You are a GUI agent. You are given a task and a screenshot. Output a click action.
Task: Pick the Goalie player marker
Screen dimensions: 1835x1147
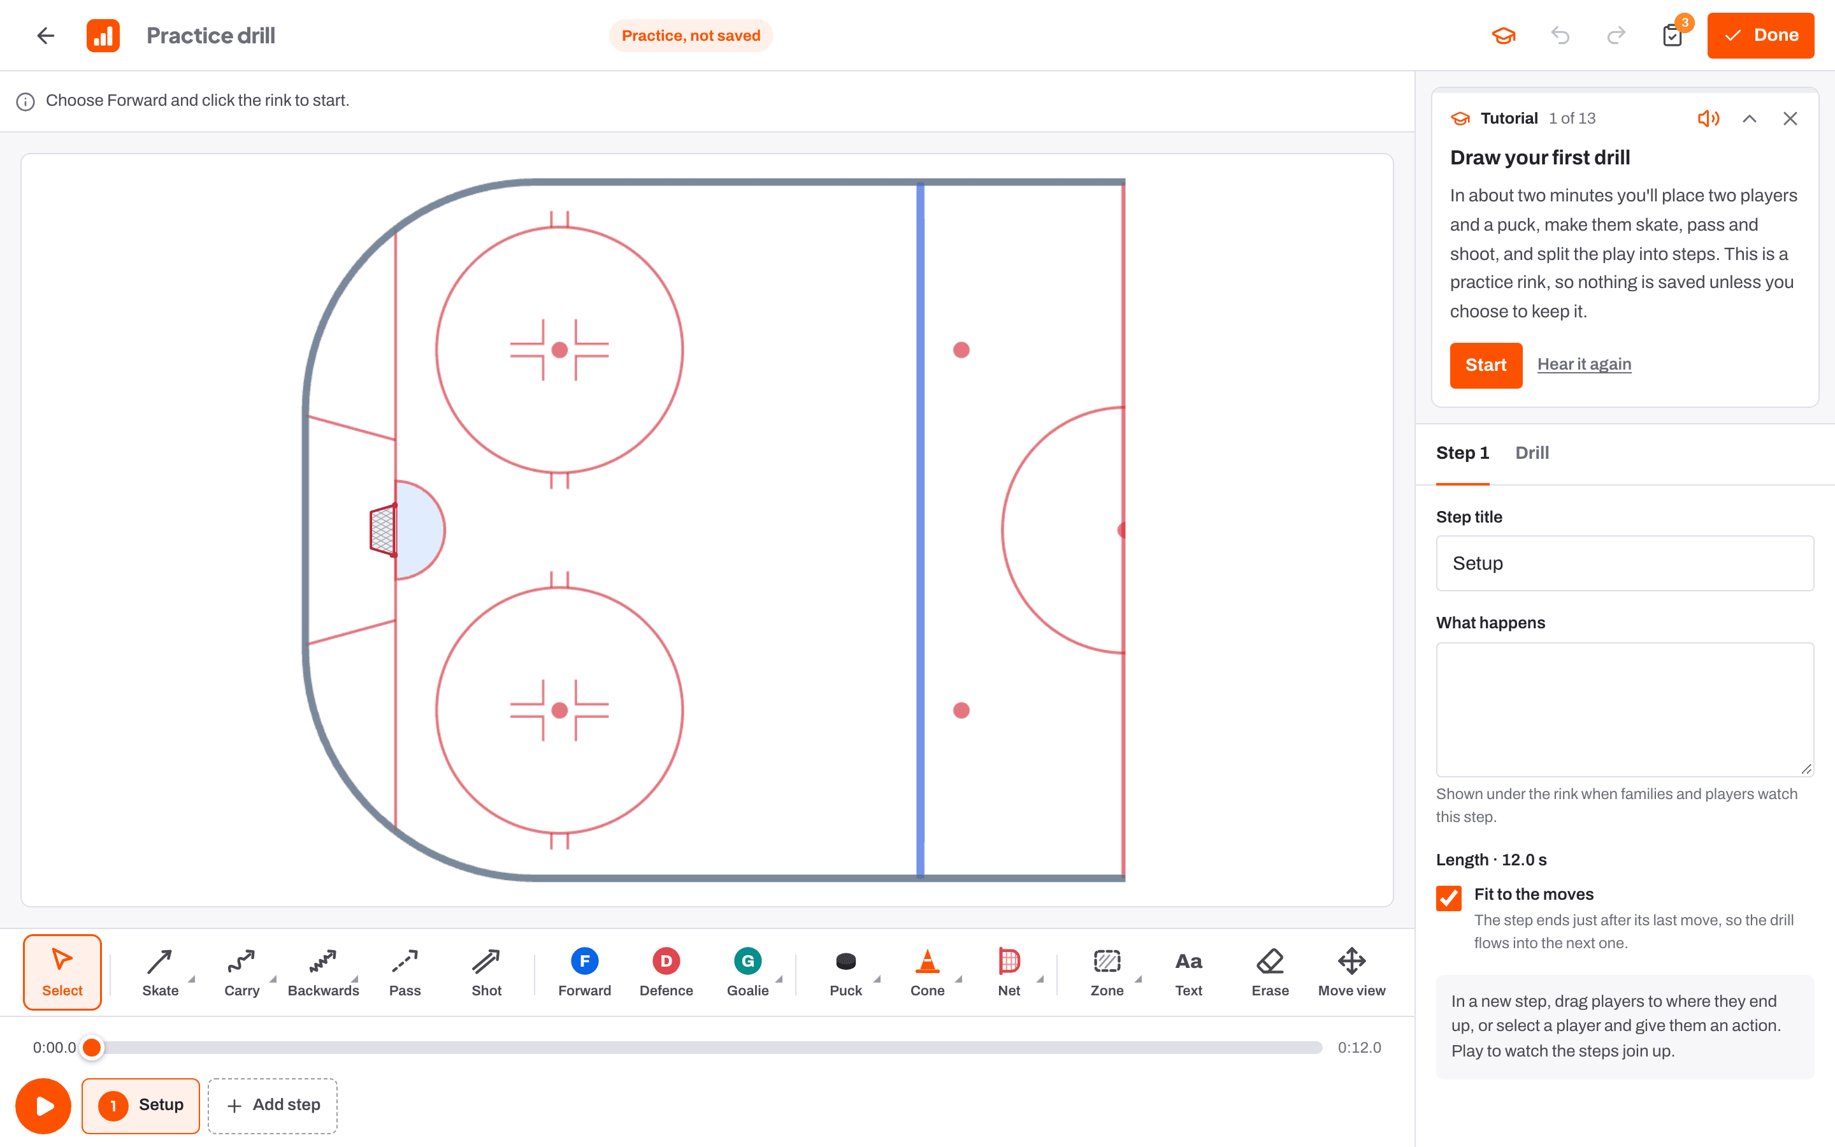tap(747, 972)
